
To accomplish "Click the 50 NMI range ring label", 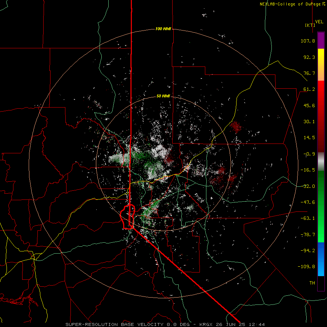I will pyautogui.click(x=163, y=96).
